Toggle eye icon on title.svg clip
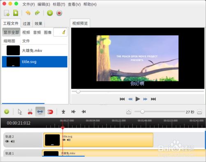The width and height of the screenshot is (206, 162). pyautogui.click(x=64, y=140)
